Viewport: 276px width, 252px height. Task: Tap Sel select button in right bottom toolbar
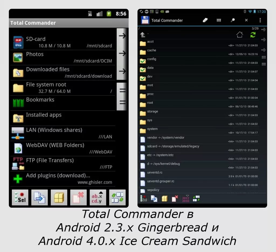click(x=144, y=199)
